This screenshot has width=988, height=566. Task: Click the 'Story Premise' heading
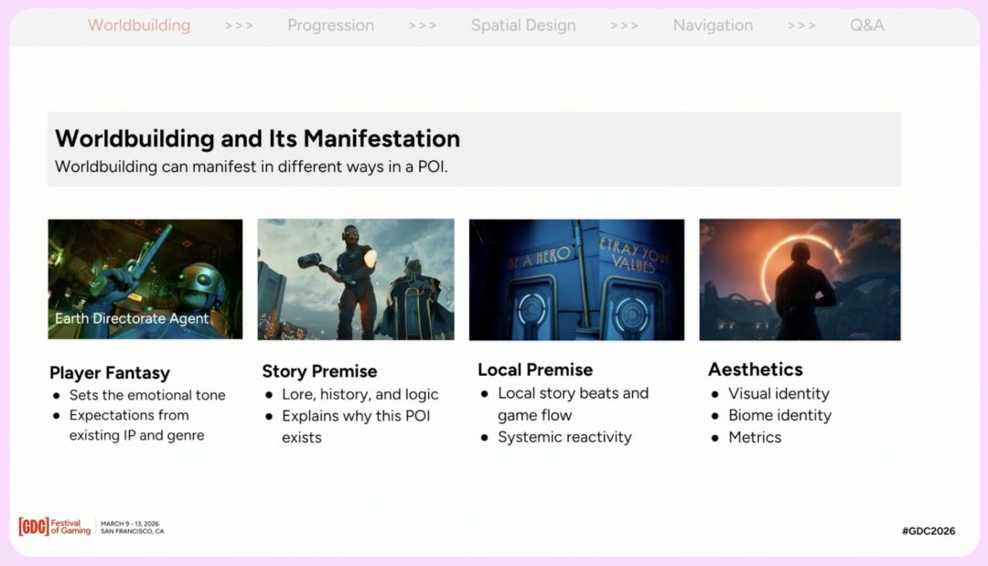(319, 371)
